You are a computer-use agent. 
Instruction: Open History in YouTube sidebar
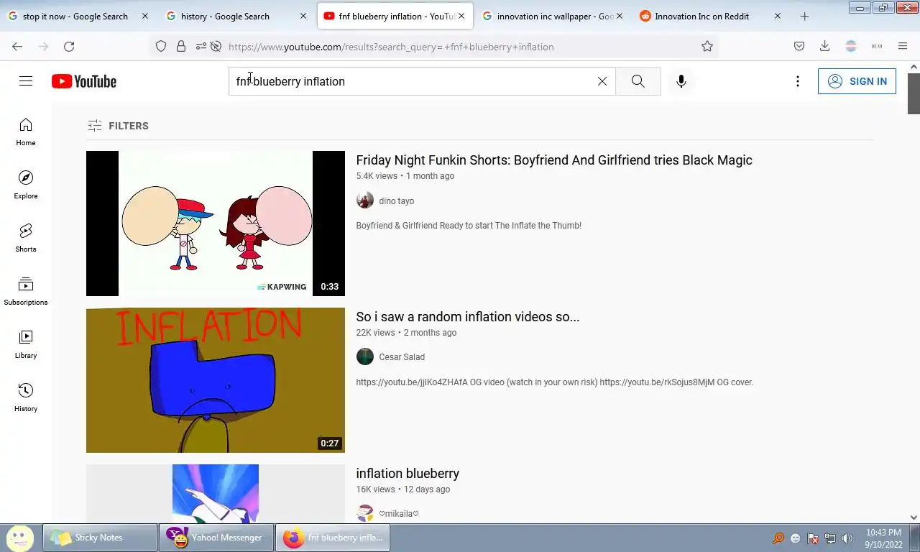pyautogui.click(x=26, y=398)
